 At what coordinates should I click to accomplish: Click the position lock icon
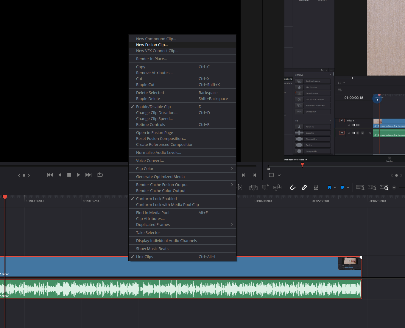316,187
